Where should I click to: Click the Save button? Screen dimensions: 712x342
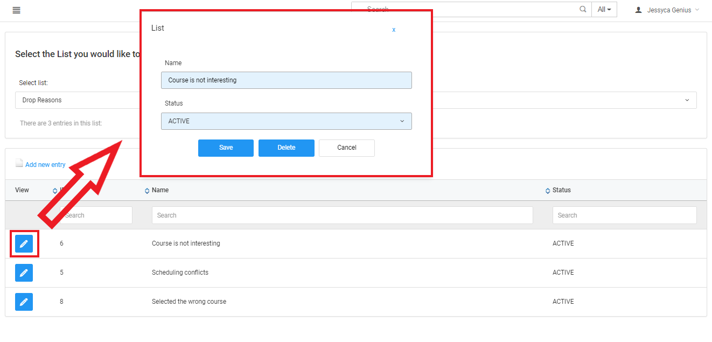pyautogui.click(x=226, y=148)
